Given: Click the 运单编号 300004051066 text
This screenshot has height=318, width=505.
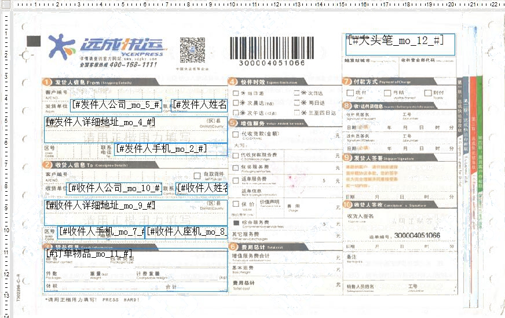Looking at the screenshot, I should pyautogui.click(x=404, y=236).
